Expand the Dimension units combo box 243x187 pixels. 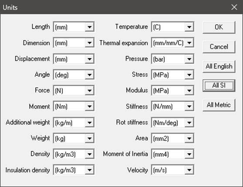pos(74,43)
